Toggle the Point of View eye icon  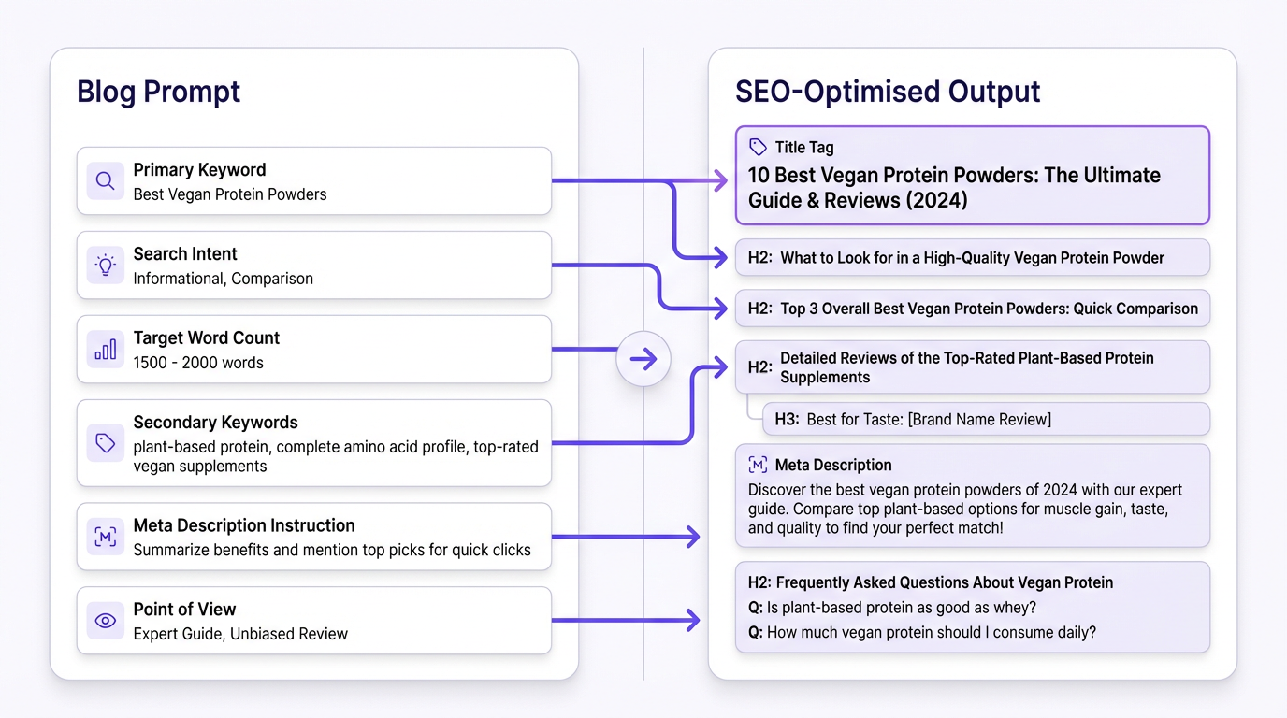tap(105, 620)
